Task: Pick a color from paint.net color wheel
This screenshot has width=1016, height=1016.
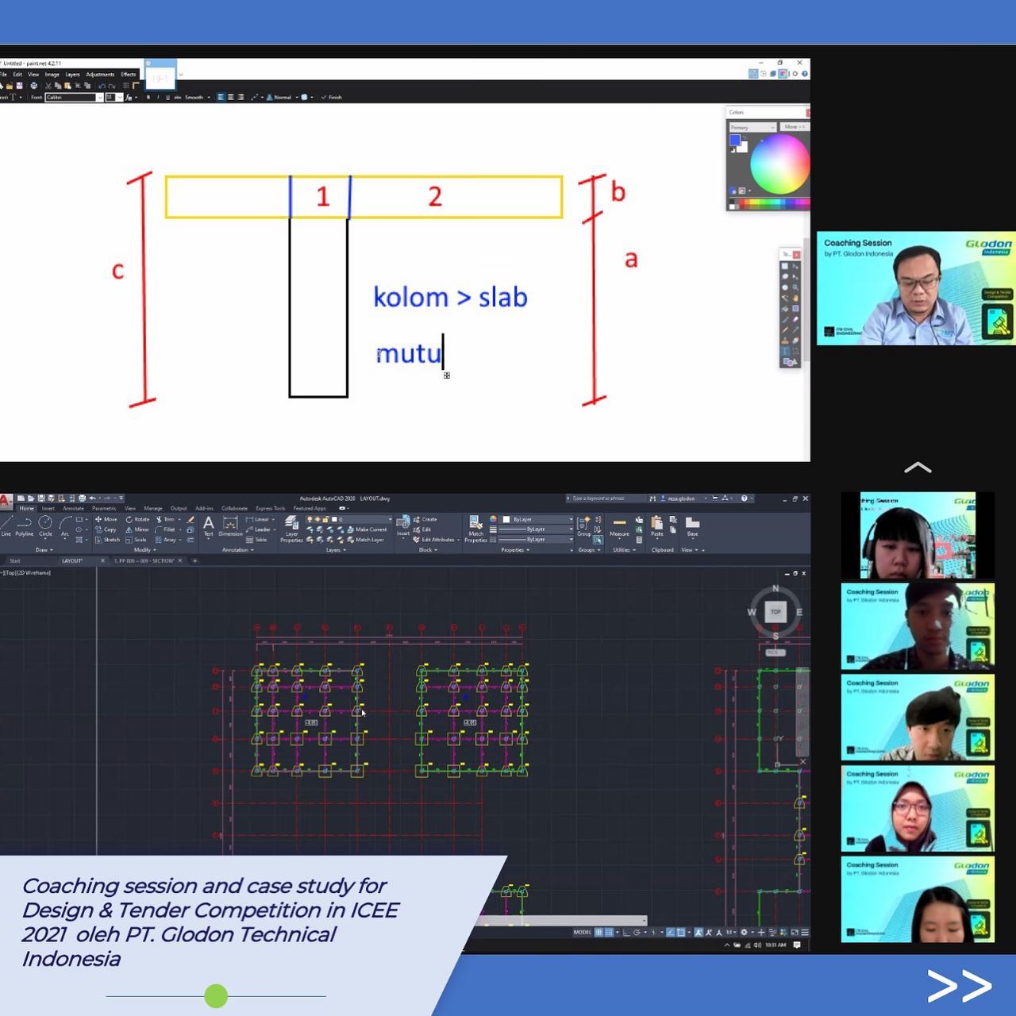Action: click(779, 163)
